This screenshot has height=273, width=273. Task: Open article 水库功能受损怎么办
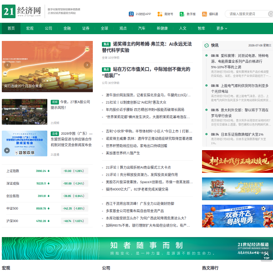point(146,218)
